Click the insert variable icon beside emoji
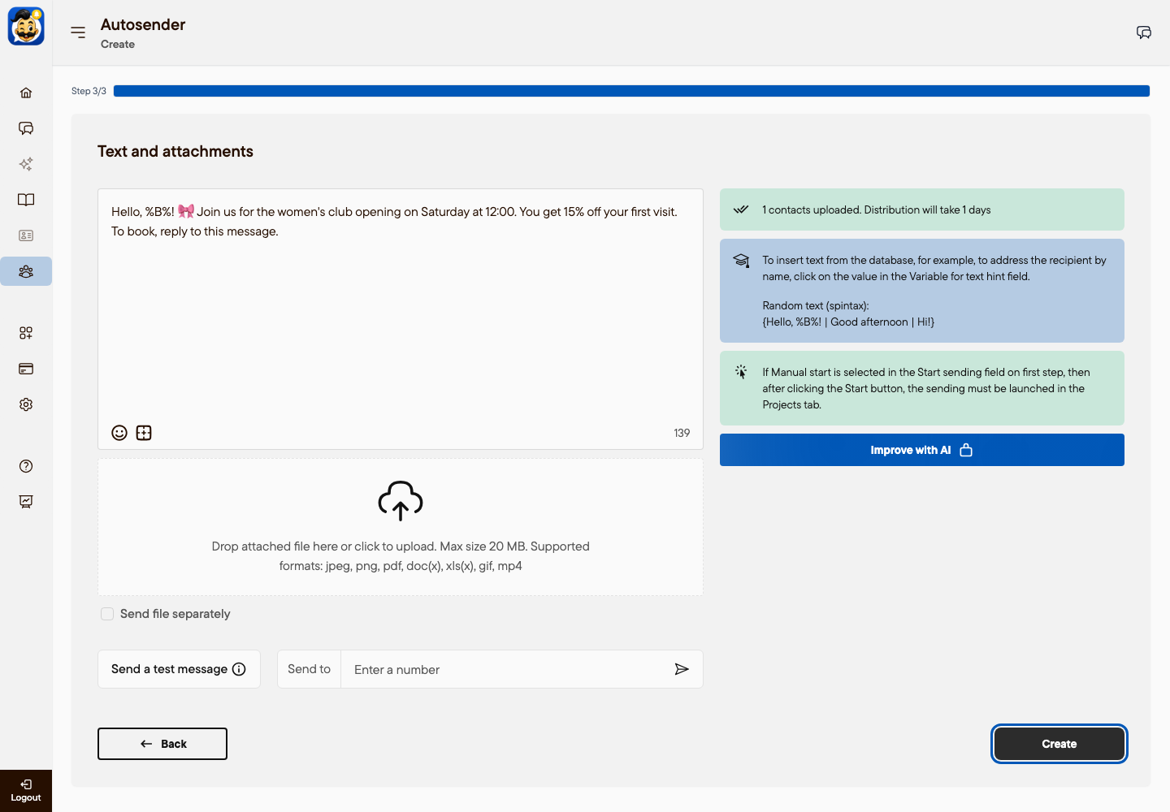Image resolution: width=1170 pixels, height=812 pixels. [x=144, y=433]
